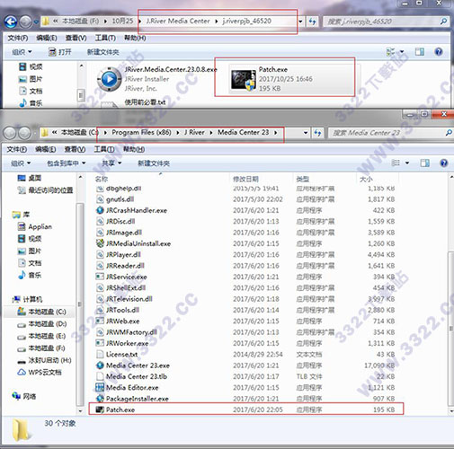This screenshot has height=449, width=454.
Task: Open the 文件(F) menu in the top window
Action: click(x=18, y=38)
